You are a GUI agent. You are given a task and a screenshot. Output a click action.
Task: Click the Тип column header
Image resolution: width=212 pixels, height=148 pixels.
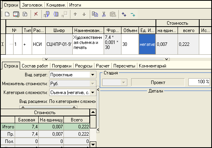[x=27, y=30]
